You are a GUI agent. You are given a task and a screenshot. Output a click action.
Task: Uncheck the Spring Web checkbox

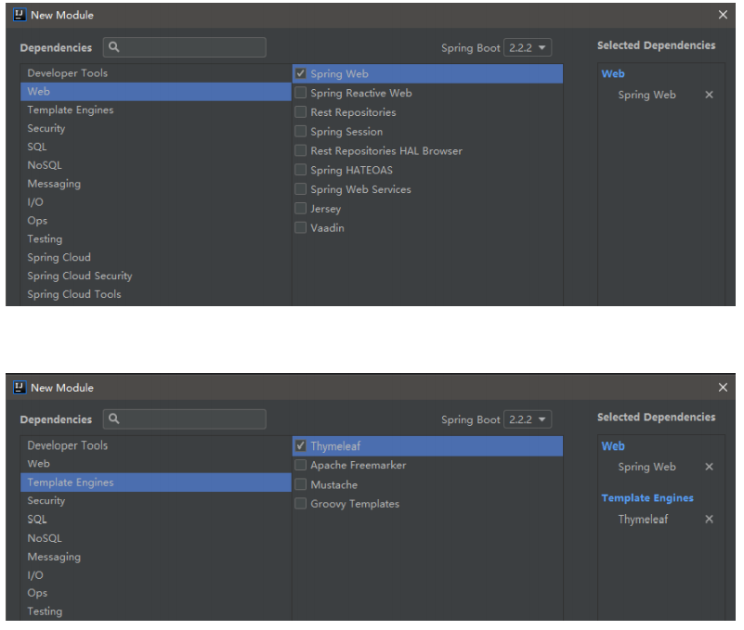pos(300,73)
